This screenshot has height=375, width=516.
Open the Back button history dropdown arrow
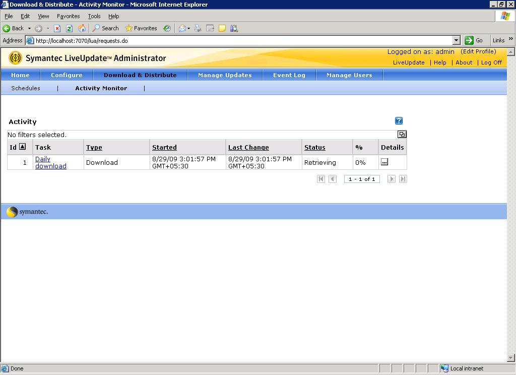(29, 28)
